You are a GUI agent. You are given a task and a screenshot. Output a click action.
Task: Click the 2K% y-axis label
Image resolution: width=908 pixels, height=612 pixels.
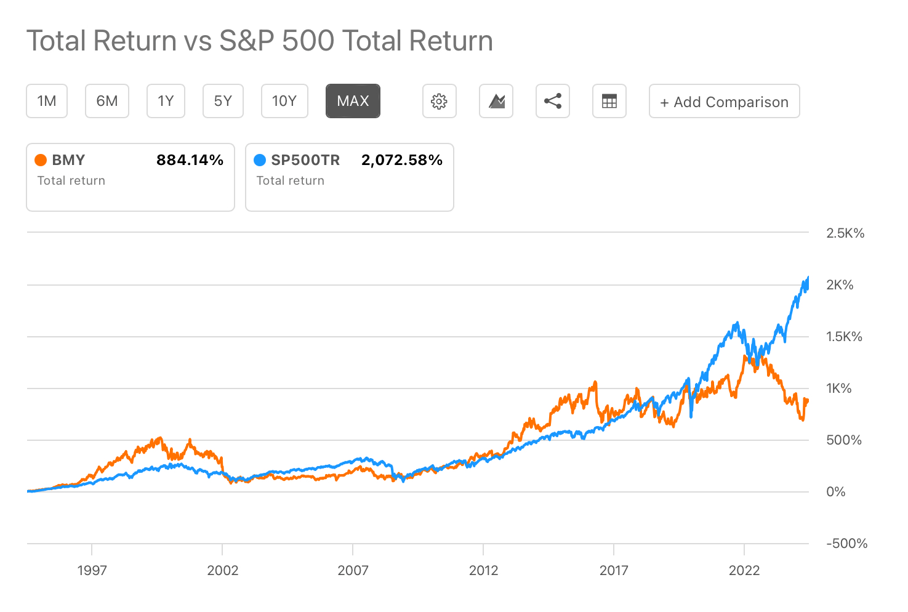point(840,285)
